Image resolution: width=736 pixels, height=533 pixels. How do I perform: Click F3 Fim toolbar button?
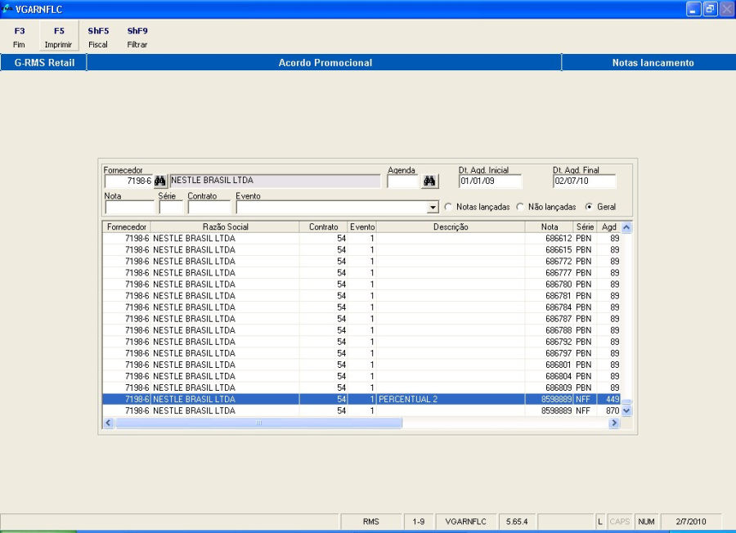[20, 38]
